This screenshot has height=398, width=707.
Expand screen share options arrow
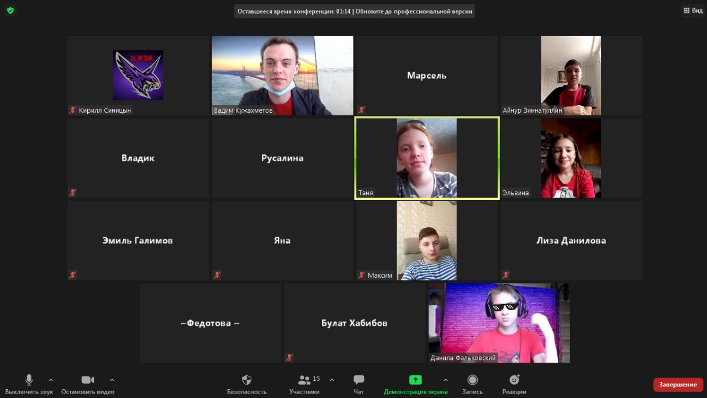[446, 380]
